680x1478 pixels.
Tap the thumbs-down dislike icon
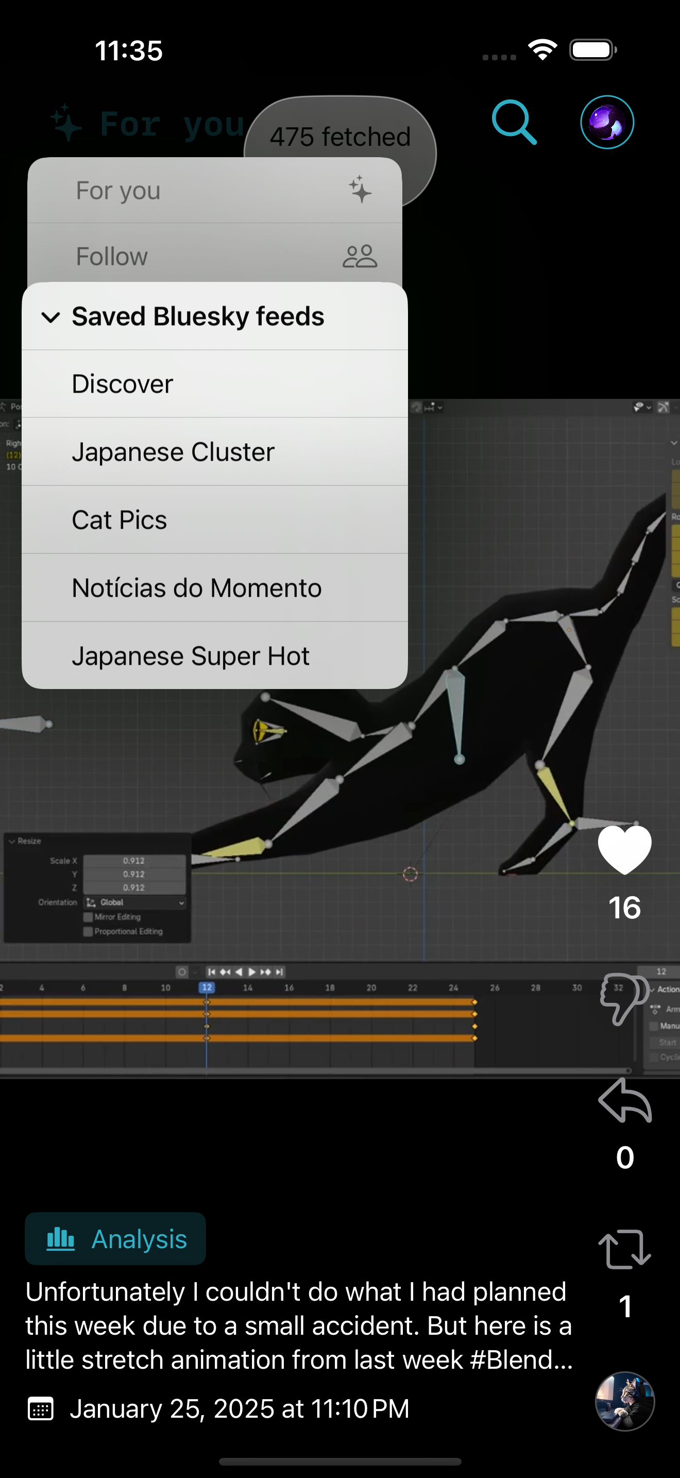click(624, 999)
